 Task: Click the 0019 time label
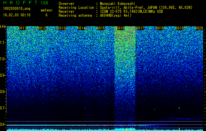click(x=179, y=28)
